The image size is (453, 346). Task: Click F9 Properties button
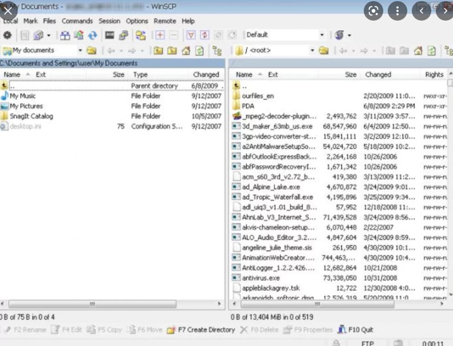coord(308,329)
